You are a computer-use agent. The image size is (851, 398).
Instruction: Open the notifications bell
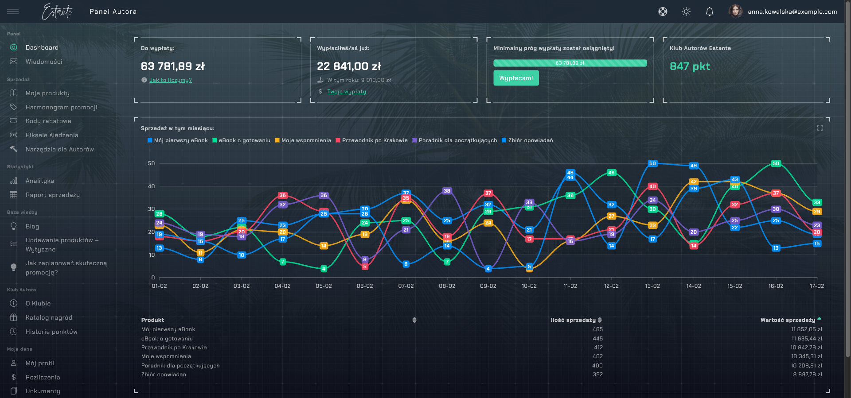[x=710, y=12]
